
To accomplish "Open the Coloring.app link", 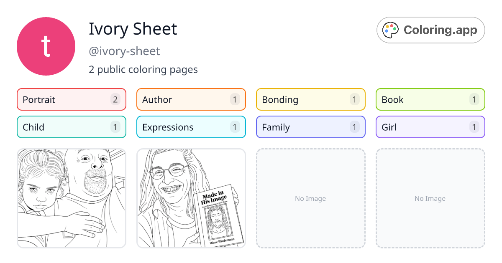I will click(430, 30).
